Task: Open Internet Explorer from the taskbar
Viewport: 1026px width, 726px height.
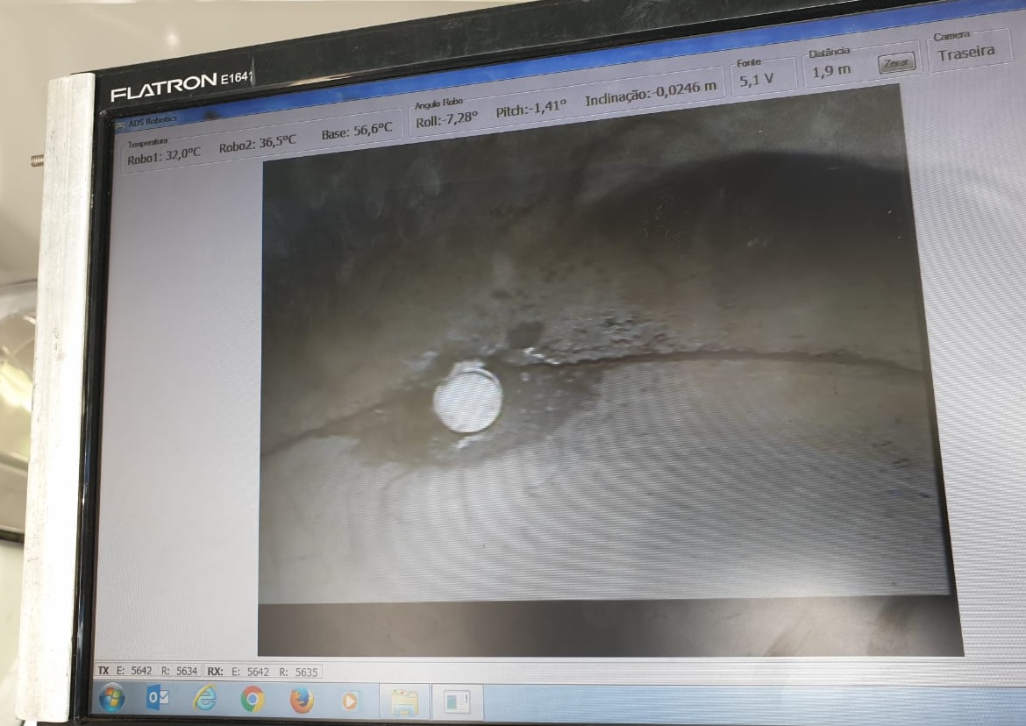Action: (x=205, y=699)
